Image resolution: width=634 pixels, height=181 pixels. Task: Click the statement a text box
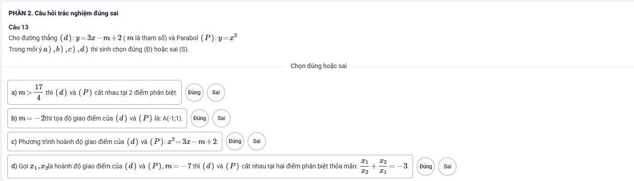94,92
